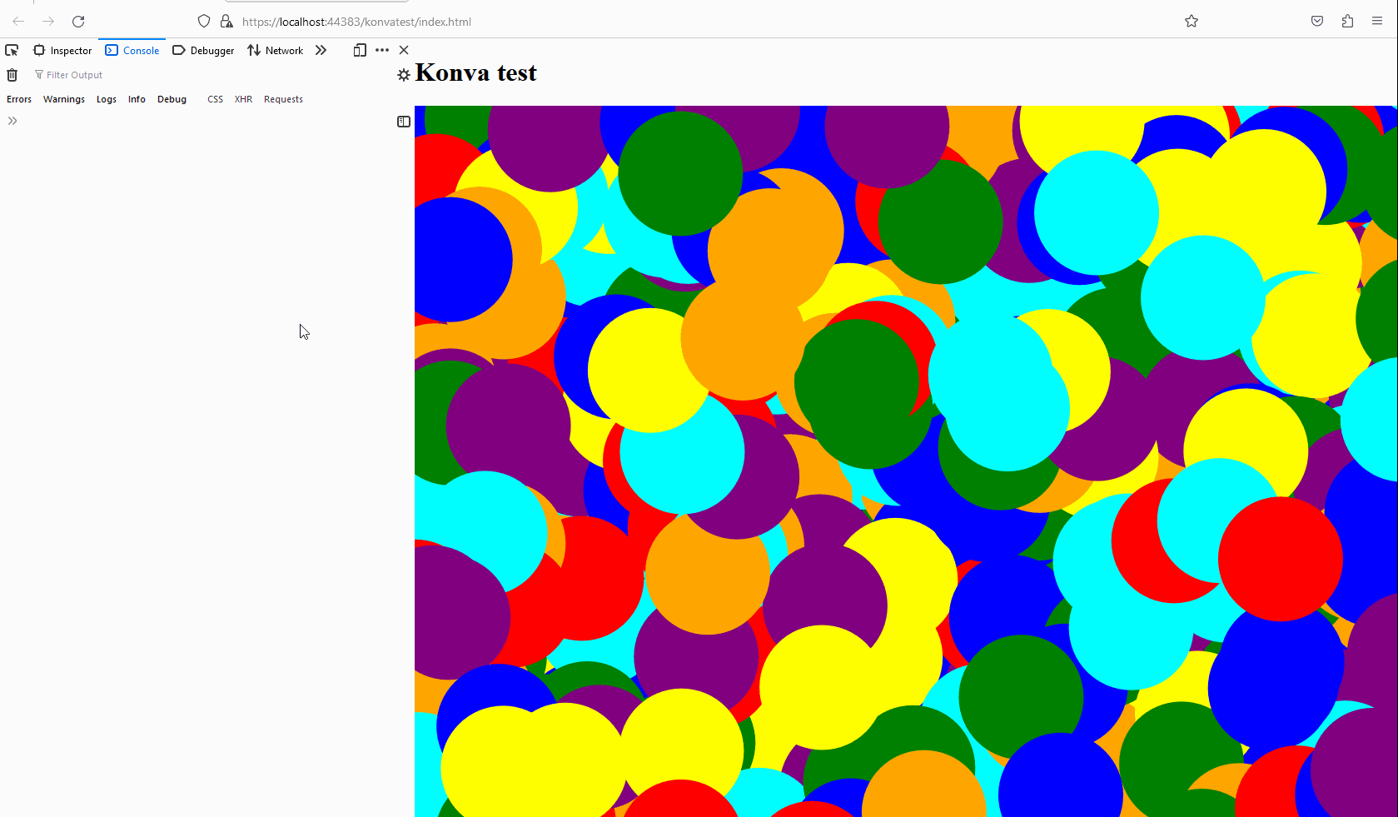Navigate back with the back button
Screen dimensions: 1398x817
pos(18,22)
